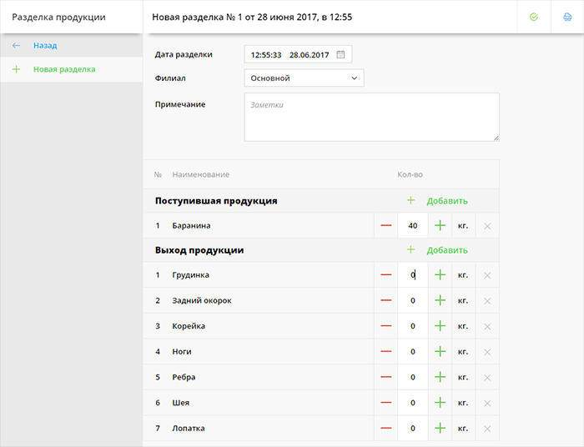The height and width of the screenshot is (447, 584).
Task: Remove the Грудинка row with X
Action: point(487,275)
